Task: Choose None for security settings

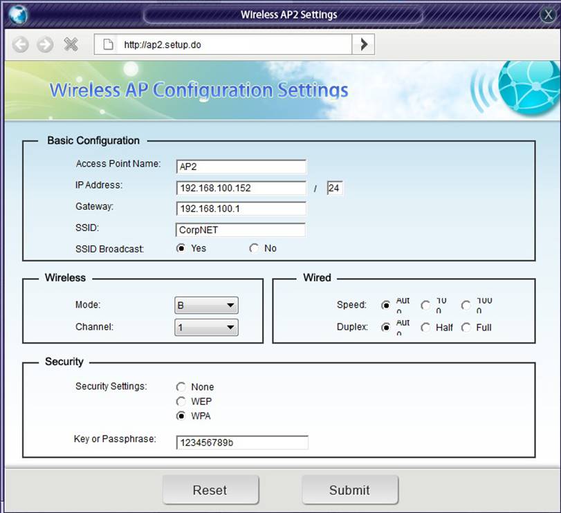Action: tap(181, 387)
